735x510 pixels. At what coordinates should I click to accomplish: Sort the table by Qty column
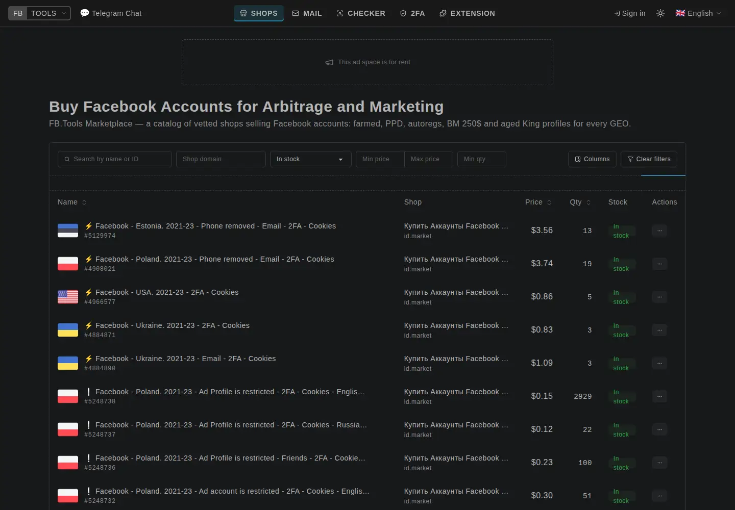click(x=580, y=202)
